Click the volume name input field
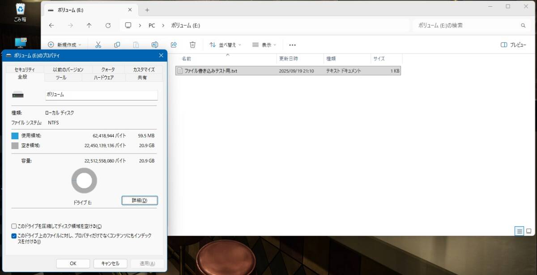The image size is (537, 275). 101,95
